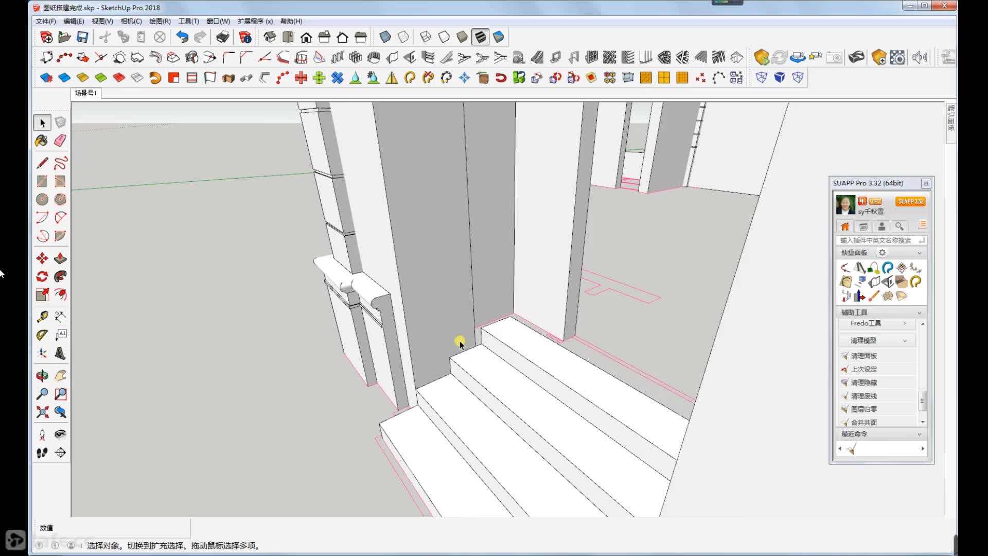Click the Save floppy disk icon
This screenshot has height=556, width=988.
(82, 37)
